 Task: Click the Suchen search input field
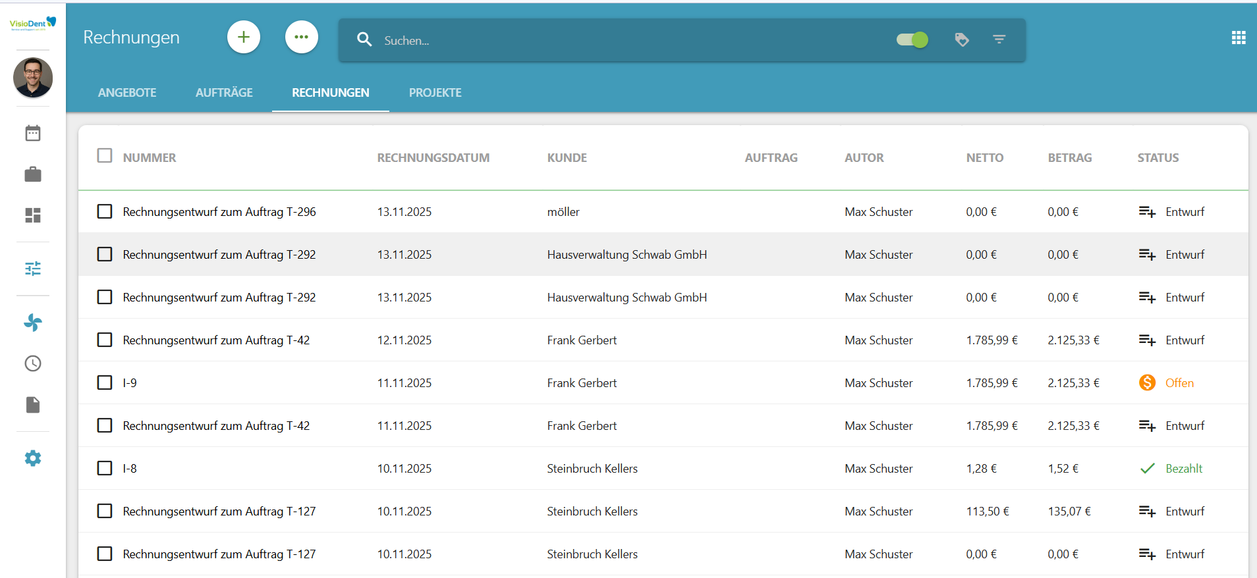coord(593,41)
